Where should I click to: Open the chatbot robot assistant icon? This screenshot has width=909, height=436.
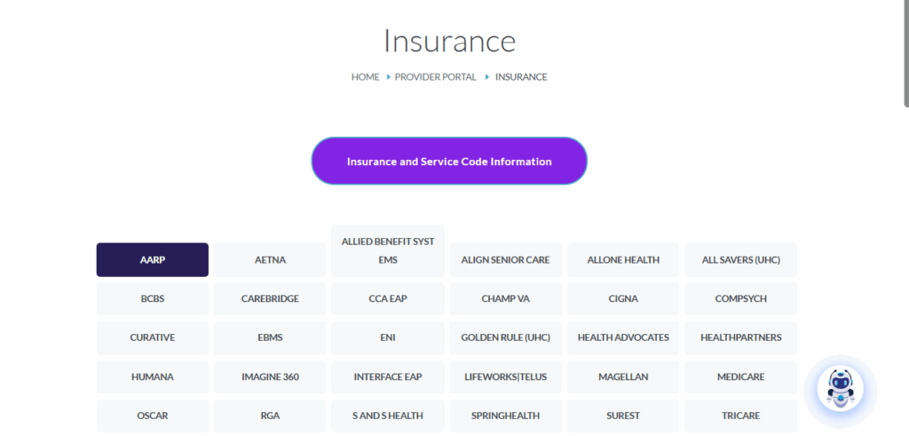point(839,390)
